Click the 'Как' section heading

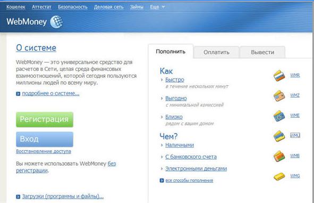point(166,71)
